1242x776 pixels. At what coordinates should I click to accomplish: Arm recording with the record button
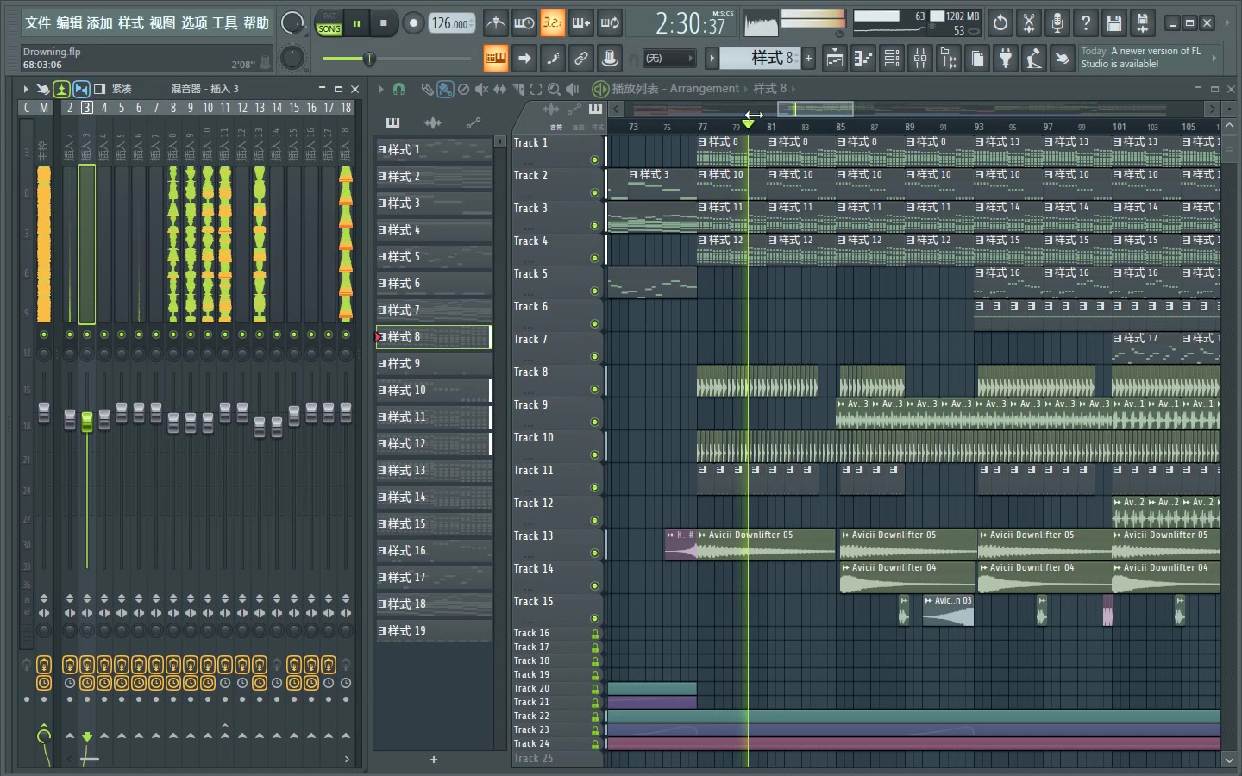(413, 23)
